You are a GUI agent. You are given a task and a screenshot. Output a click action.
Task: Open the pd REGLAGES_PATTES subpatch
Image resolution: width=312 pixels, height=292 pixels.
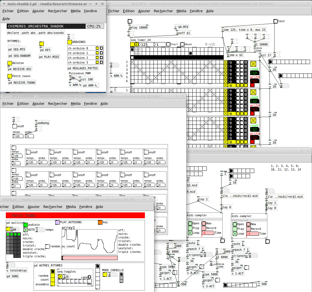(83, 68)
